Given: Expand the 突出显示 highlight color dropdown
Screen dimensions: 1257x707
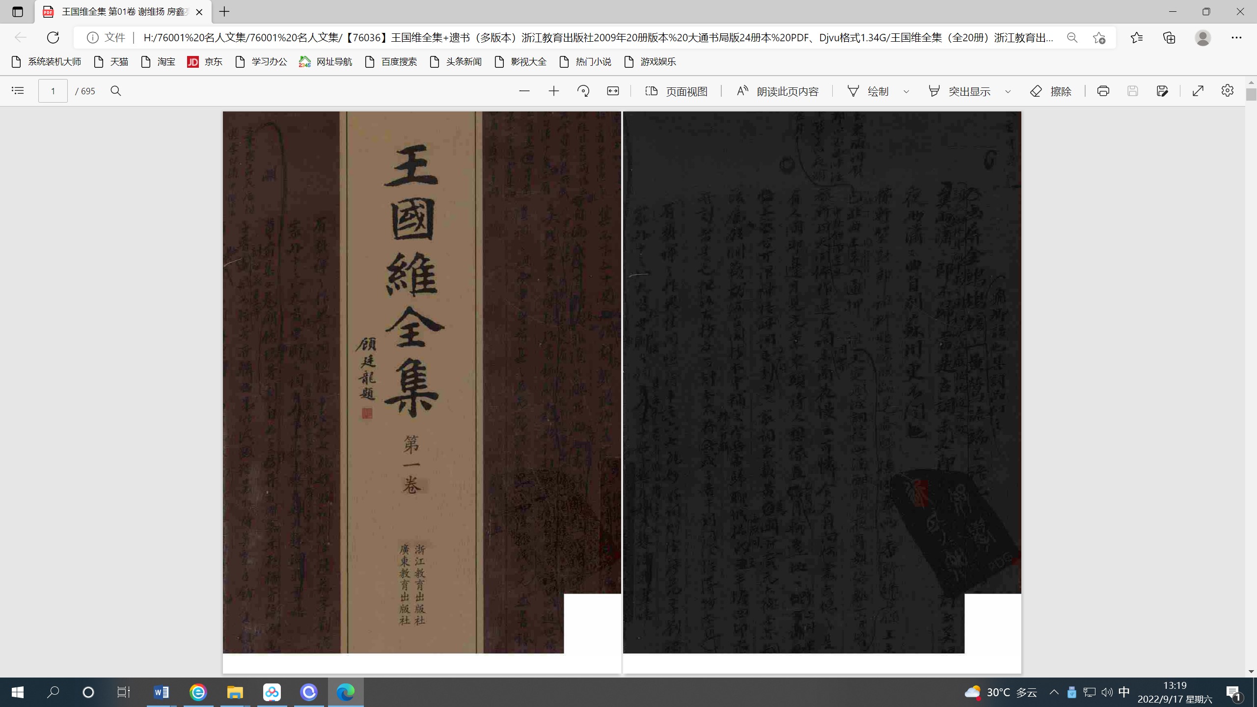Looking at the screenshot, I should pos(1008,91).
